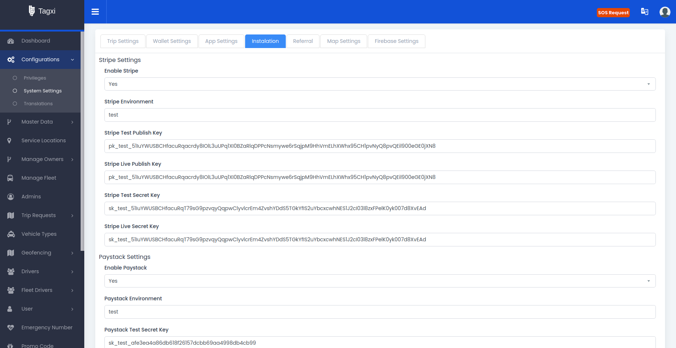Select the Instalation tab
Viewport: 676px width, 348px height.
[x=265, y=41]
